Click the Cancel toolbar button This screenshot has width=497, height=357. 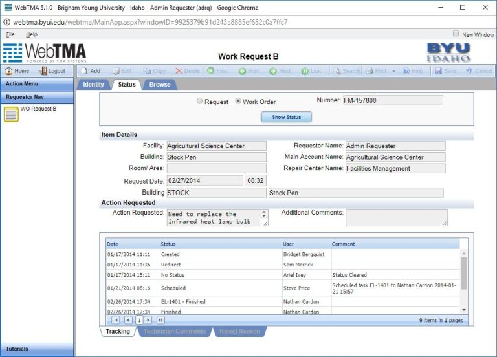click(x=479, y=71)
